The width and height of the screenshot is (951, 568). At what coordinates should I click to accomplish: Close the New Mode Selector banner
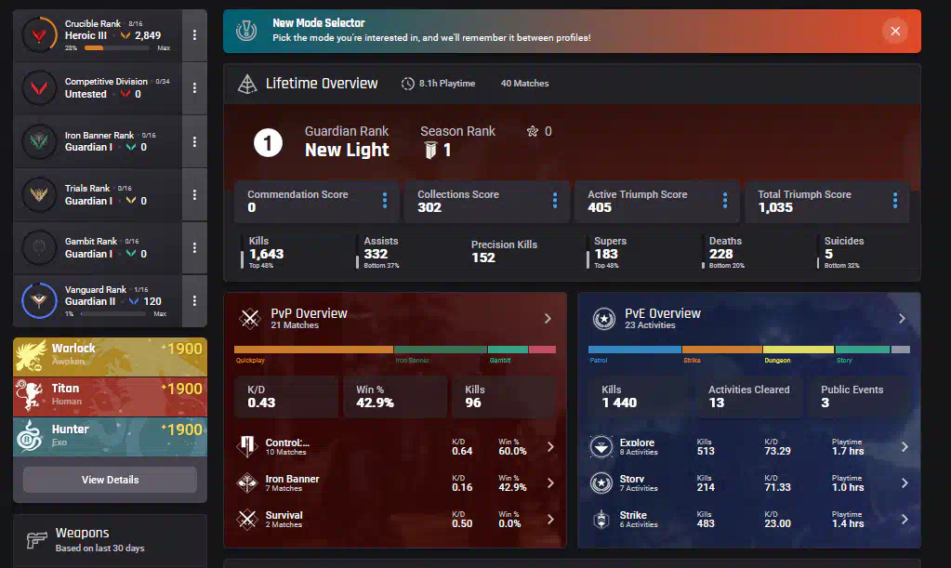click(x=895, y=31)
